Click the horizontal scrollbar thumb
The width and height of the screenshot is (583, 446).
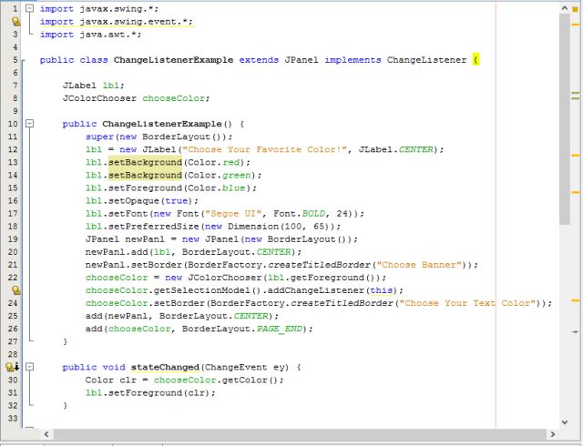(300, 434)
